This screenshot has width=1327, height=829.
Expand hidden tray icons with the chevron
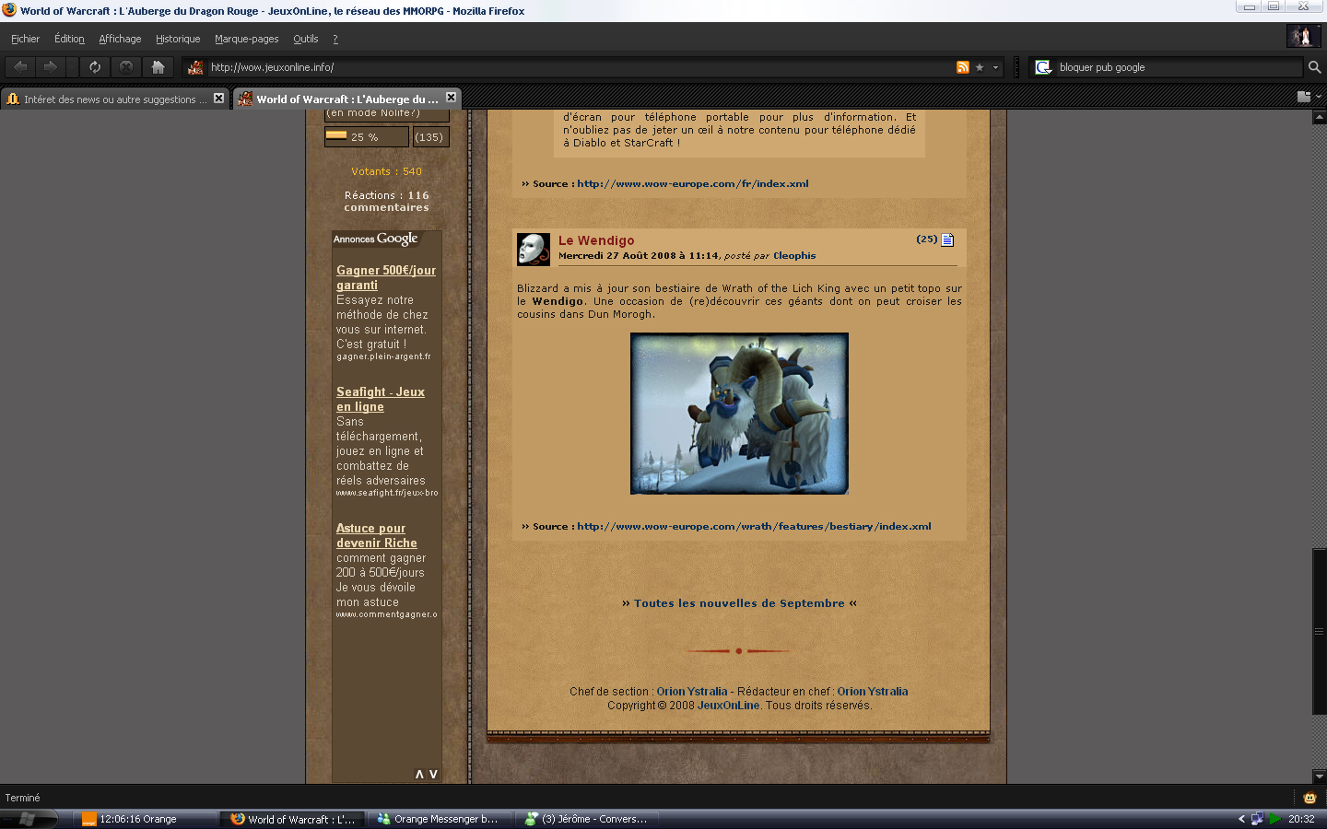pos(1241,819)
